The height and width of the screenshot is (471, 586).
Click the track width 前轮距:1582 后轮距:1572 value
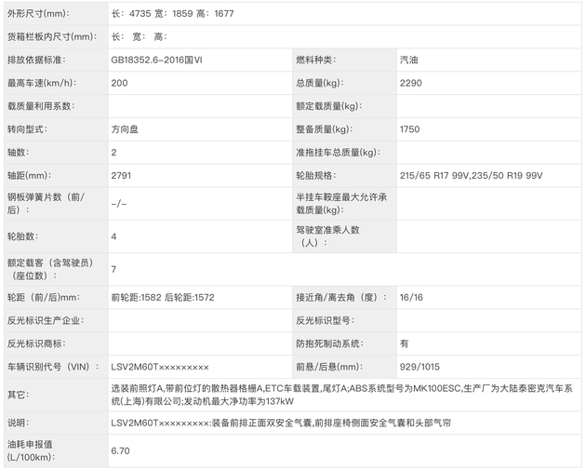(163, 298)
